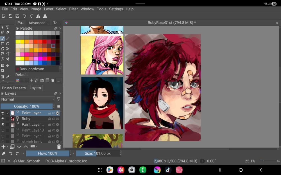
Task: Hide the Ruby layer
Action: 3,119
